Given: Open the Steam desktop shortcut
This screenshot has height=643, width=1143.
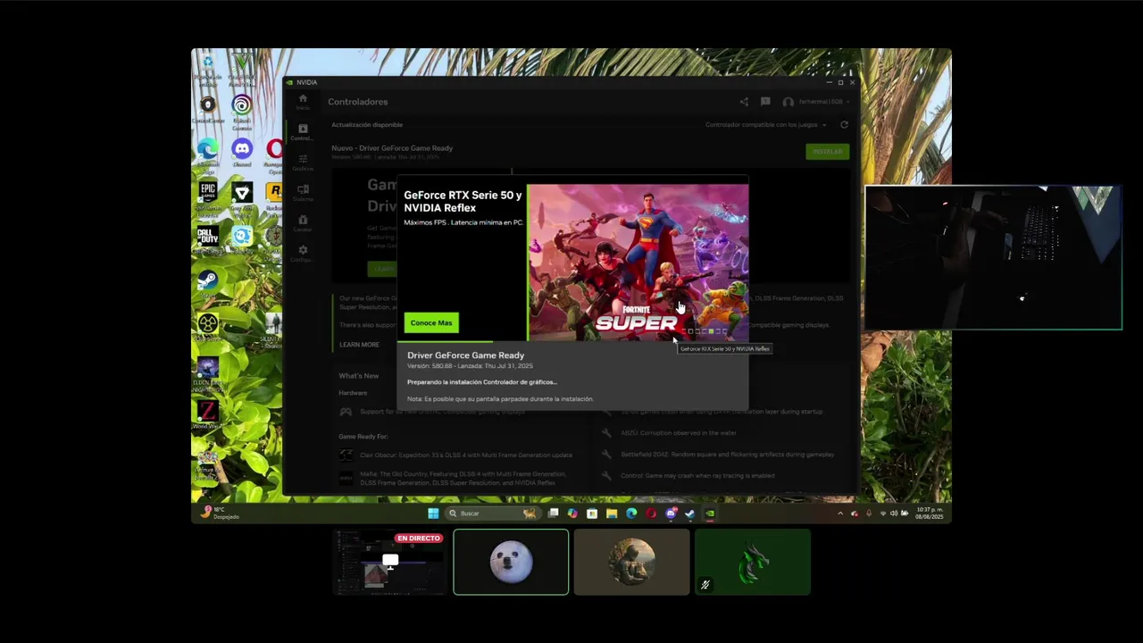Looking at the screenshot, I should [208, 283].
